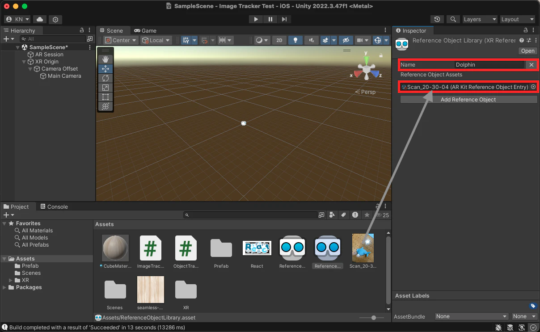Select the Rotate tool
The height and width of the screenshot is (332, 540).
coord(105,78)
